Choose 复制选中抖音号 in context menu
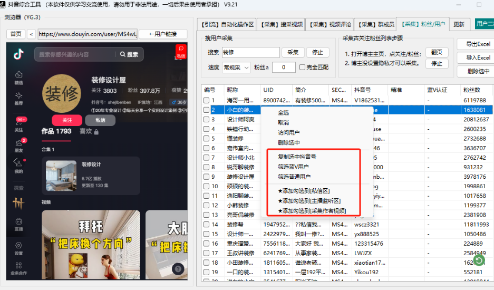 (x=297, y=157)
